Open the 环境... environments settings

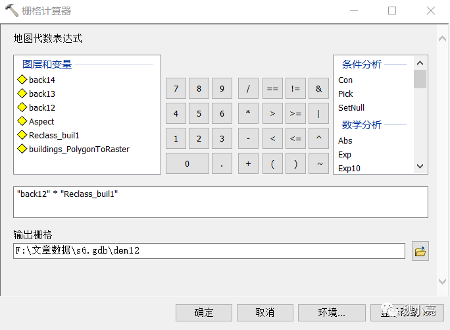pos(332,313)
